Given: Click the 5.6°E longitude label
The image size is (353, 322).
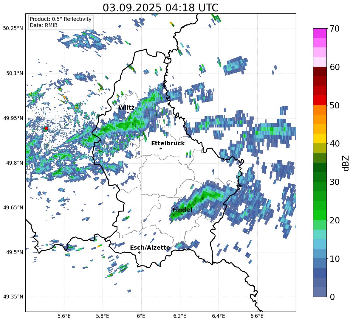Looking at the screenshot, I should (x=64, y=316).
